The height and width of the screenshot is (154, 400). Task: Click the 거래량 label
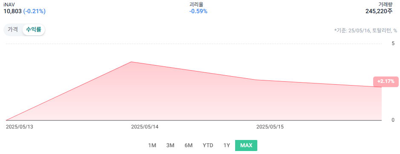[x=386, y=4]
